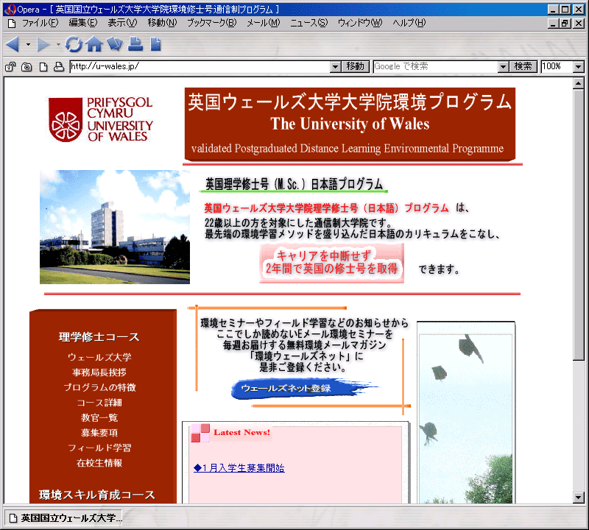The image size is (589, 530).
Task: Click the キャリアを中断せず pink banner
Action: point(332,262)
